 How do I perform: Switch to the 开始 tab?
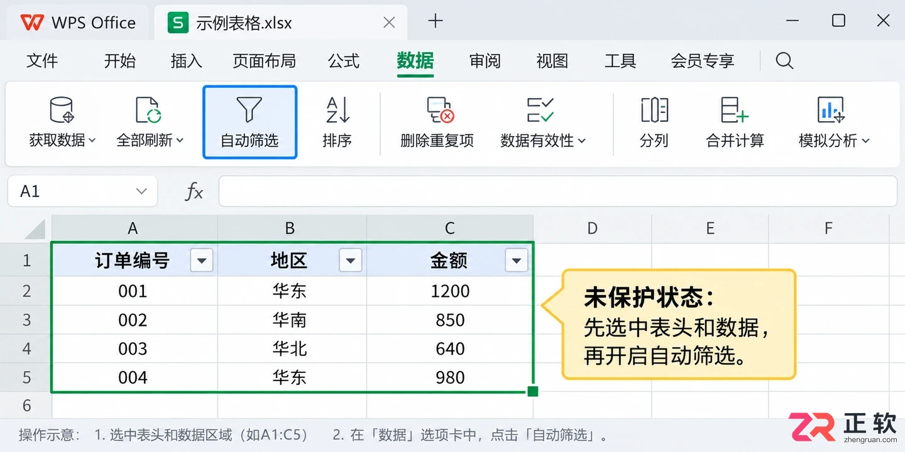(x=120, y=61)
